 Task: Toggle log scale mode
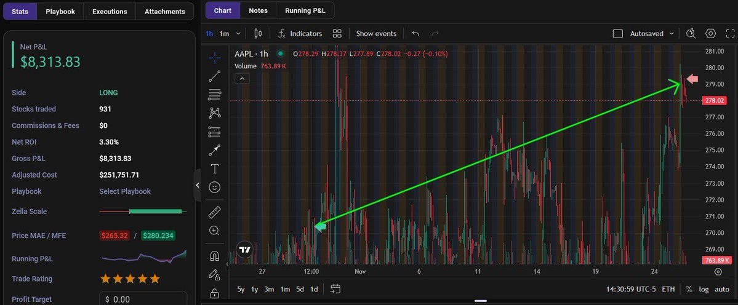[x=704, y=290]
